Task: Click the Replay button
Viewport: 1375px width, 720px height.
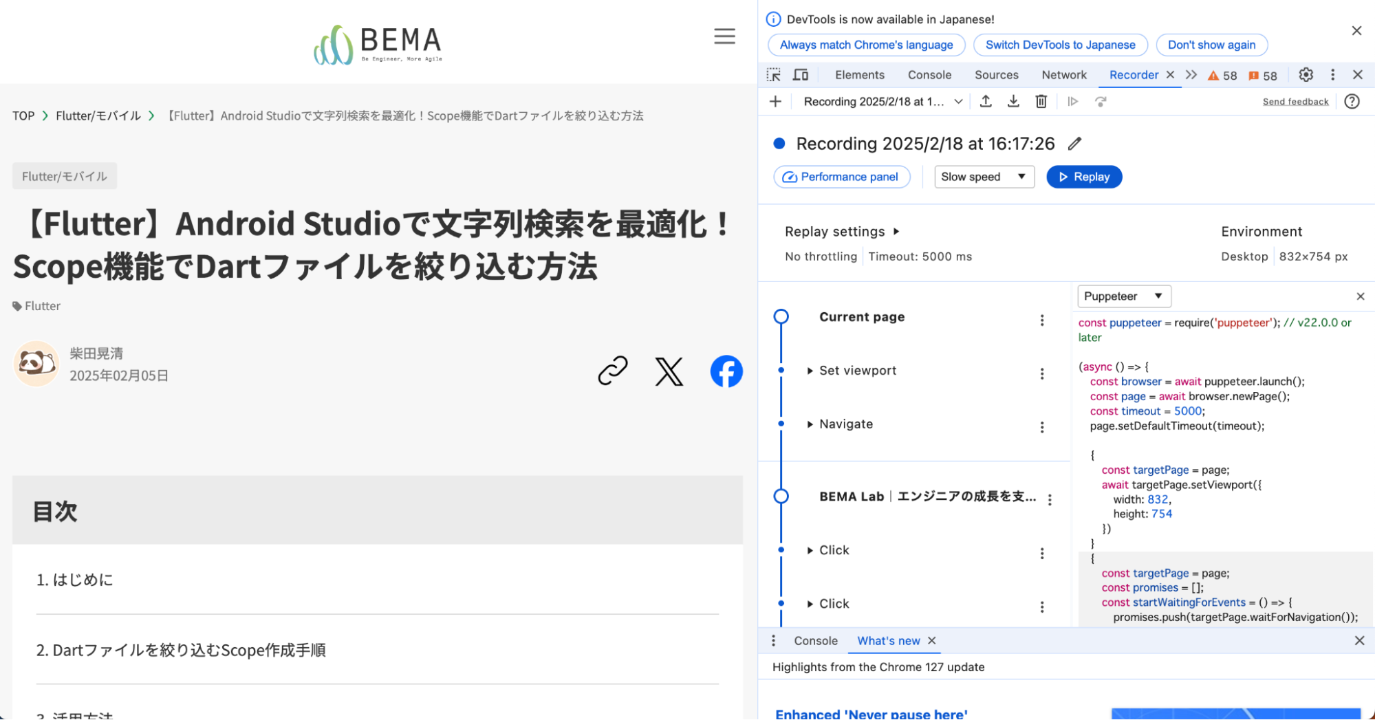Action: point(1084,177)
